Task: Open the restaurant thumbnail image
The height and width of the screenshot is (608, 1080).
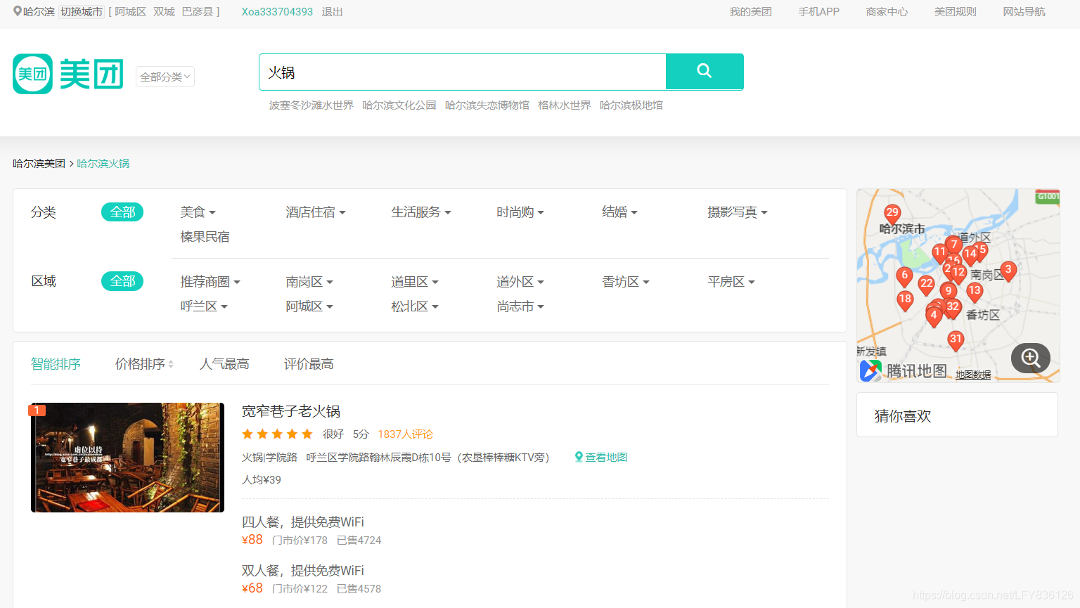Action: (x=127, y=458)
